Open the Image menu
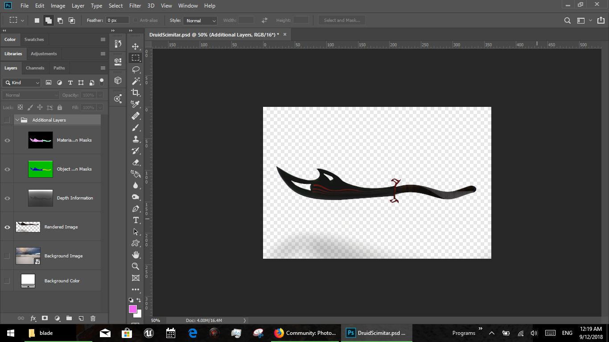The width and height of the screenshot is (609, 342). (58, 6)
